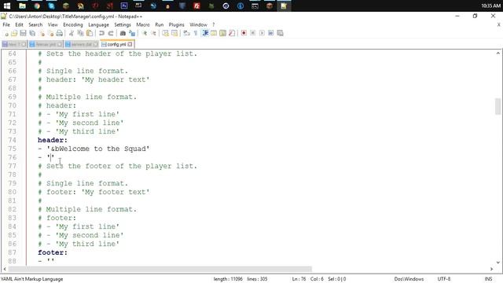Click 'YAML Ain't Markup Language' status text
Image resolution: width=503 pixels, height=283 pixels.
pos(31,279)
